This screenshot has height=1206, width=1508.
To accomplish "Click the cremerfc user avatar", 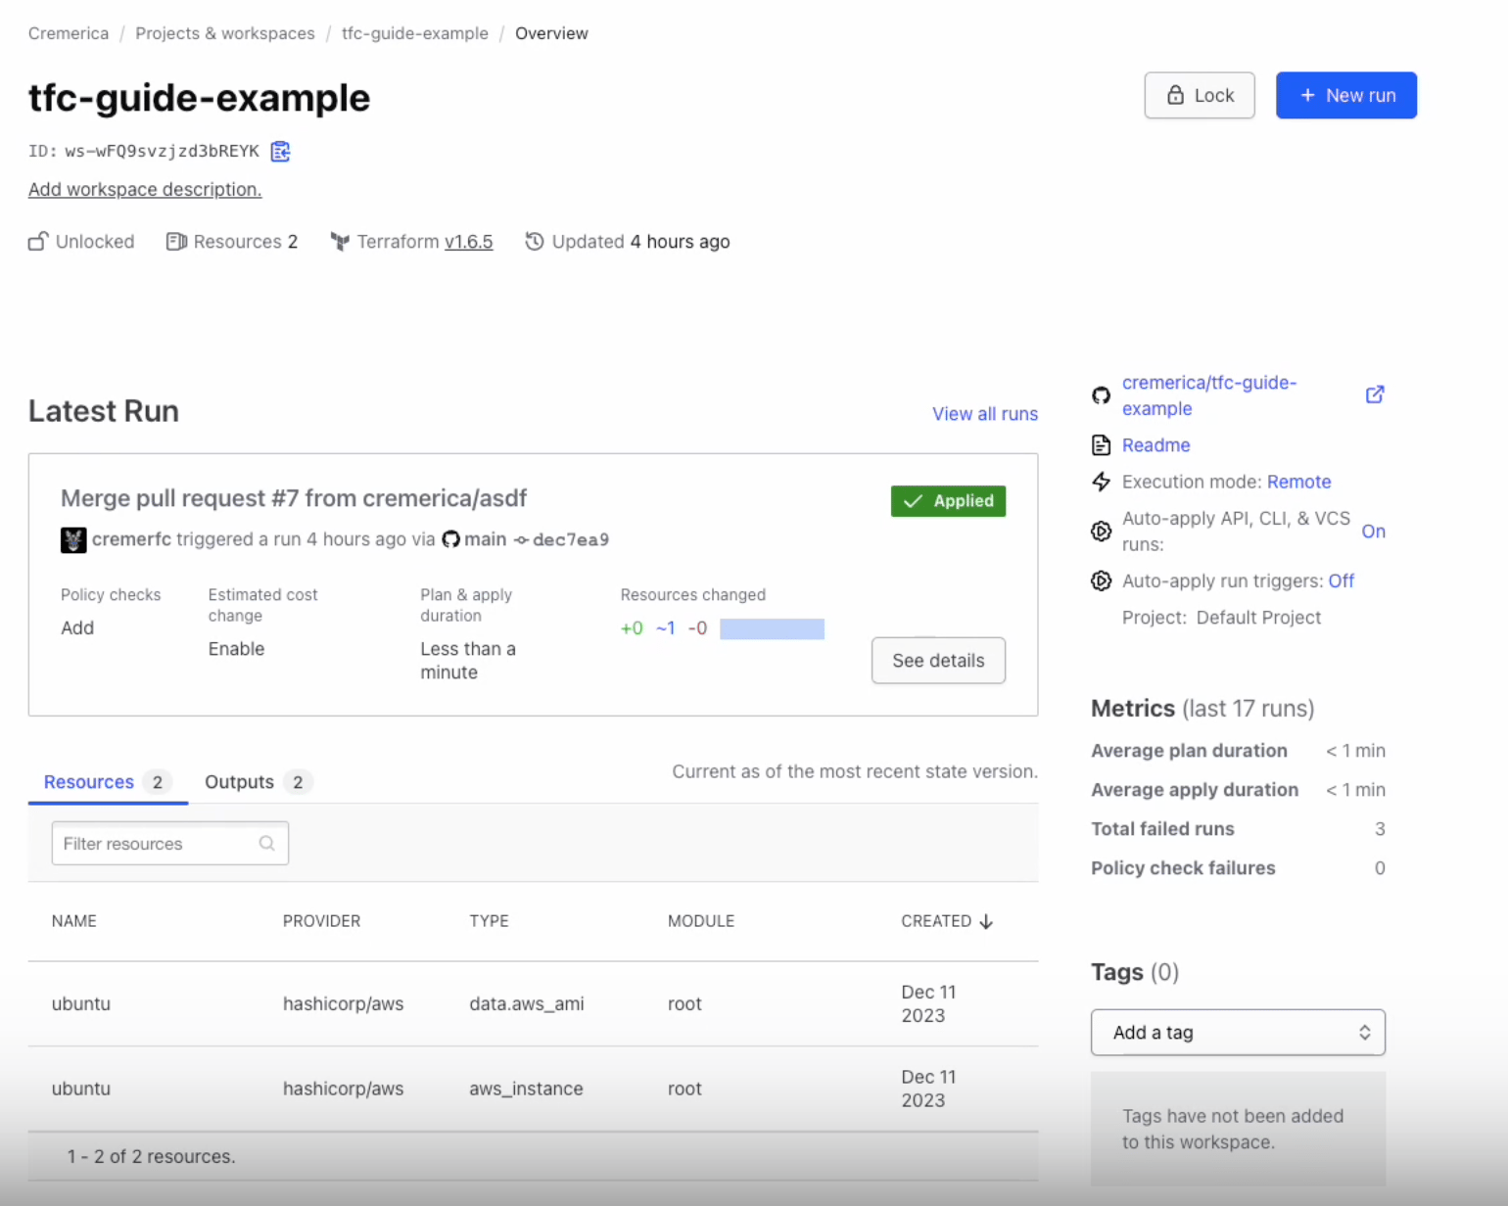I will [73, 539].
